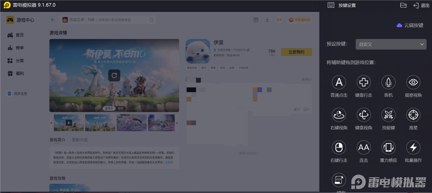432x193 pixels.
Task: Click the 立即预约 reserve button
Action: [296, 52]
